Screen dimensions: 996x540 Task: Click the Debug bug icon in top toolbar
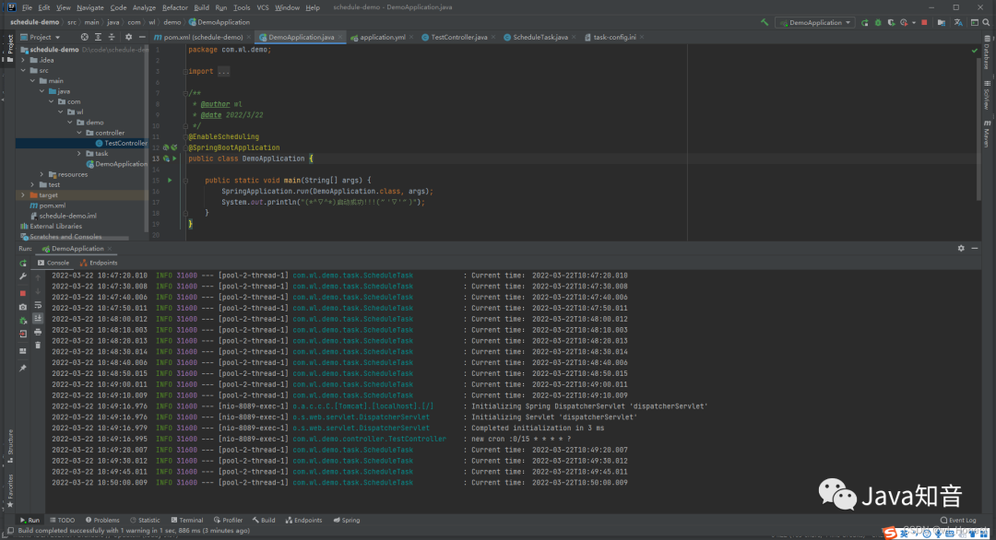coord(877,22)
